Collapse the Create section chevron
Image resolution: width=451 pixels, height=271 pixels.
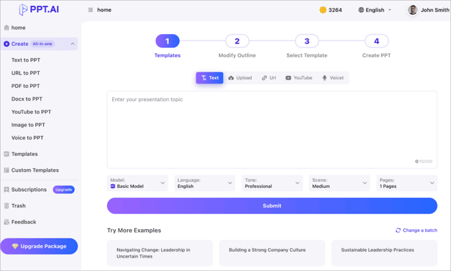coord(72,44)
